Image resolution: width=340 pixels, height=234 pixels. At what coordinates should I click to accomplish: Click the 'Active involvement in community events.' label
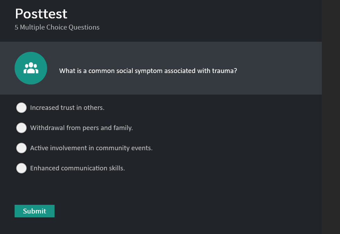pyautogui.click(x=91, y=148)
